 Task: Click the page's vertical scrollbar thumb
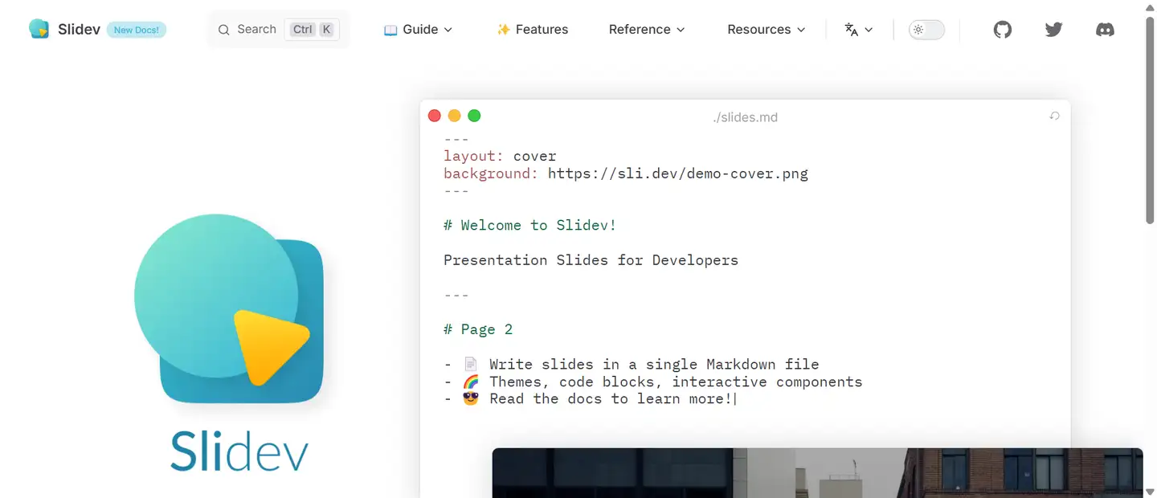pos(1150,120)
